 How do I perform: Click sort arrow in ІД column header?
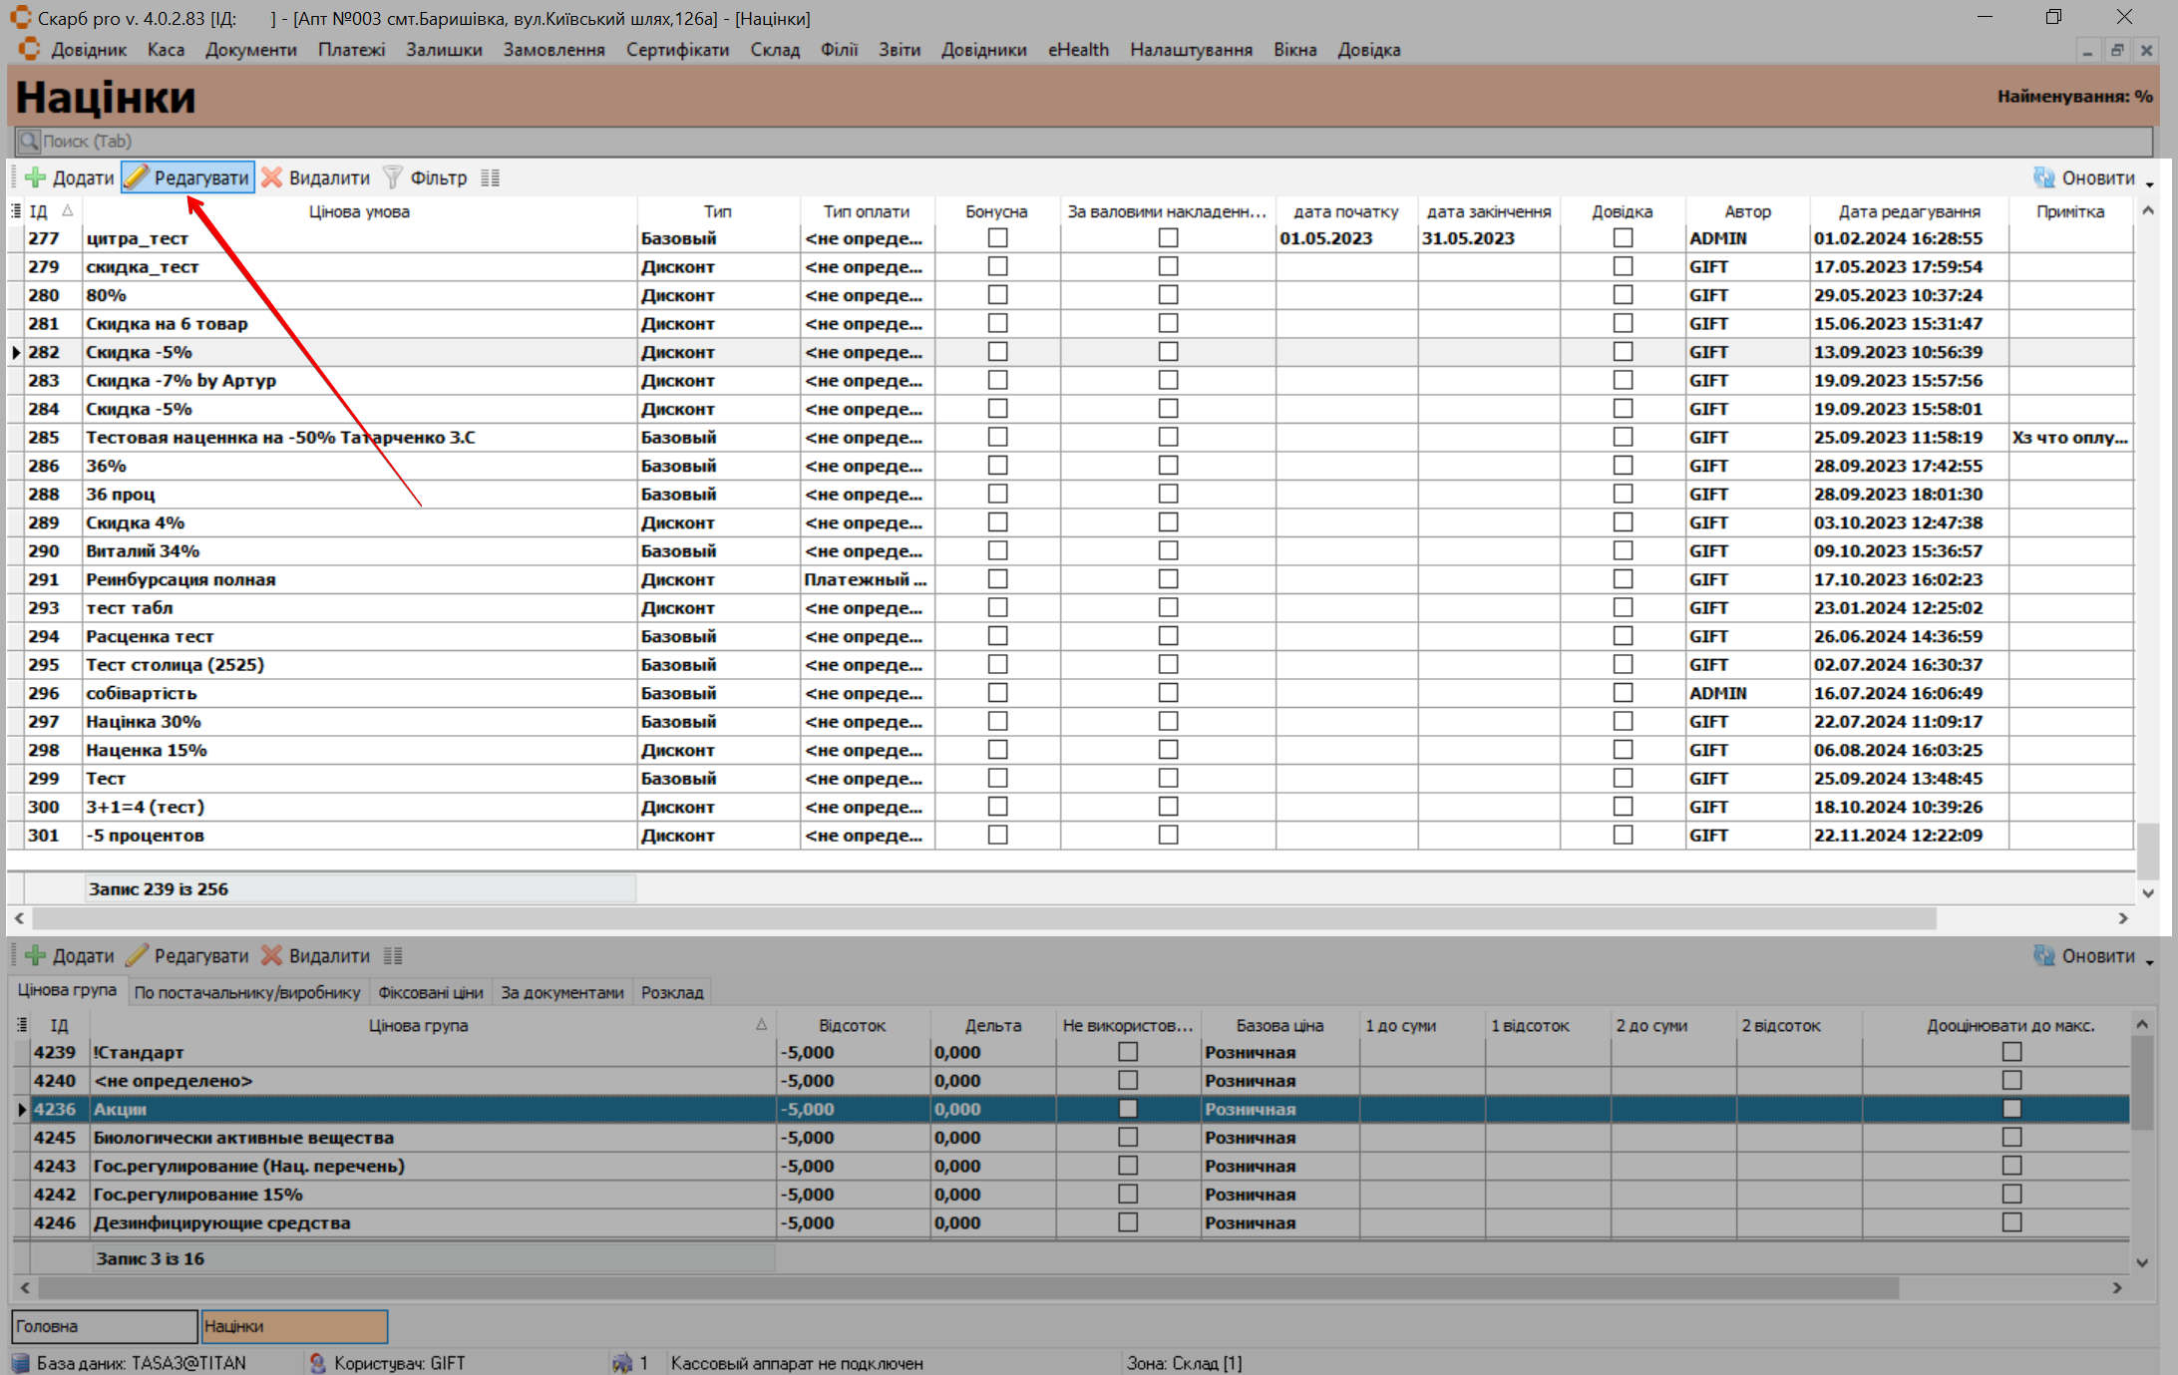pos(68,210)
